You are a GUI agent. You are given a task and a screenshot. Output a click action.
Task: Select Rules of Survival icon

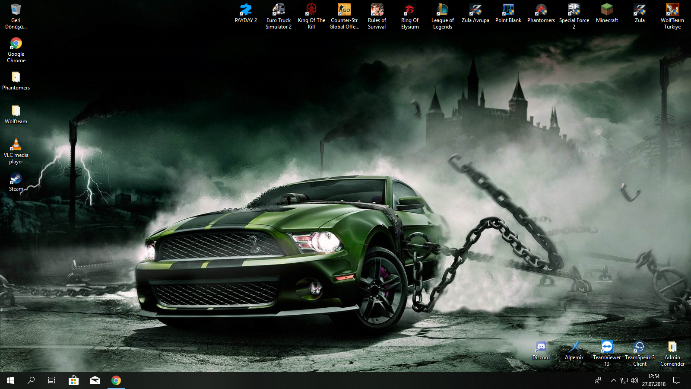pyautogui.click(x=377, y=16)
